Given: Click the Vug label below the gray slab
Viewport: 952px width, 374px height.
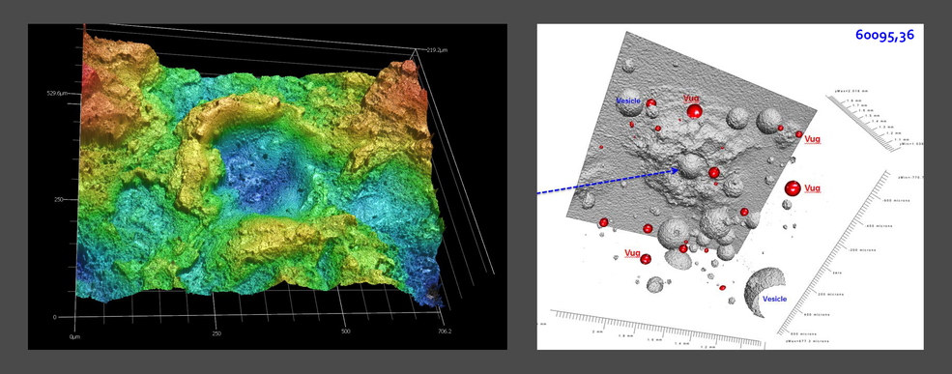Looking at the screenshot, I should point(633,252).
